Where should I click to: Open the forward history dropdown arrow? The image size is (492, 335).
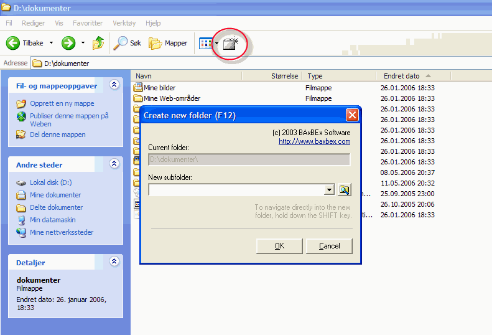click(x=83, y=43)
